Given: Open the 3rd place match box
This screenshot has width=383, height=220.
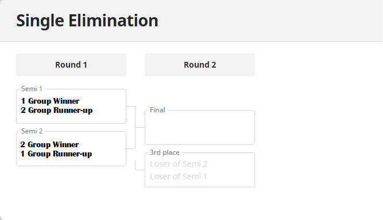Looking at the screenshot, I should tap(200, 170).
